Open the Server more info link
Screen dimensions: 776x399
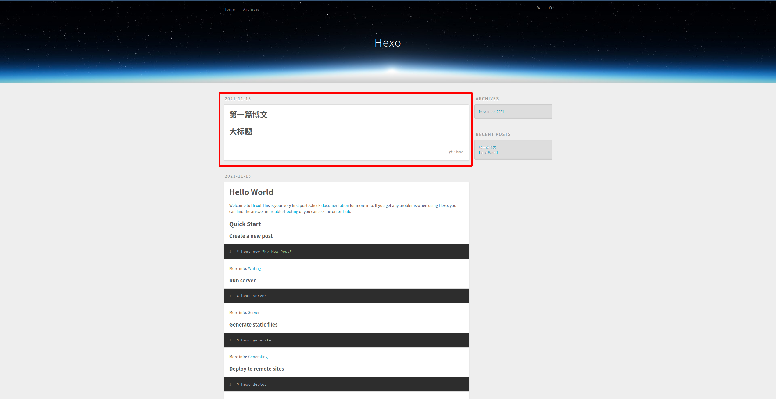tap(254, 312)
